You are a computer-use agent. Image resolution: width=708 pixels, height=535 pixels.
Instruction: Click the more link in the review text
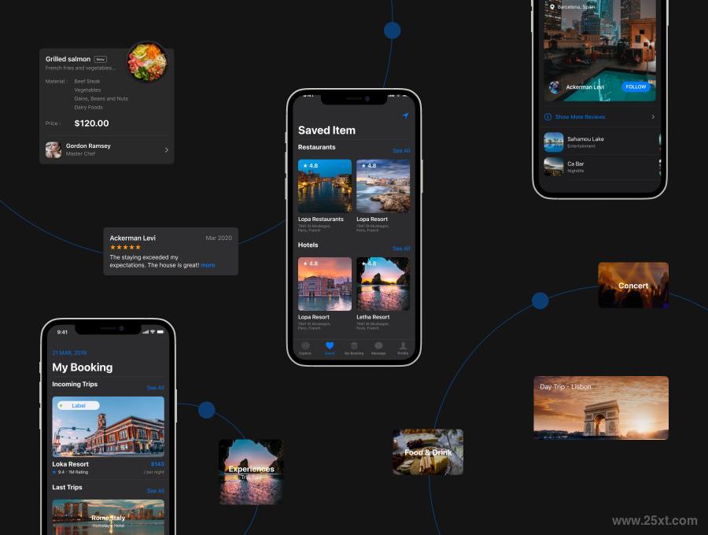click(208, 265)
